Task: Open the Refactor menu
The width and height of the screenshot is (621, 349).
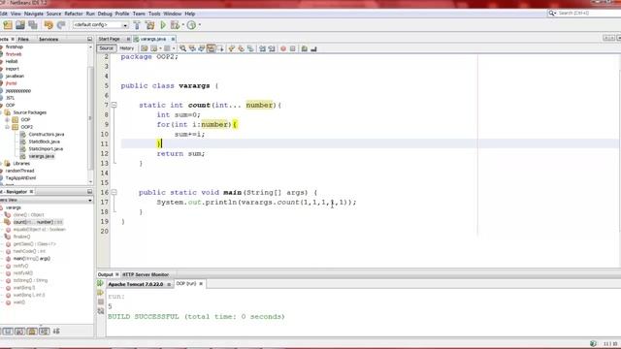Action: pyautogui.click(x=74, y=14)
